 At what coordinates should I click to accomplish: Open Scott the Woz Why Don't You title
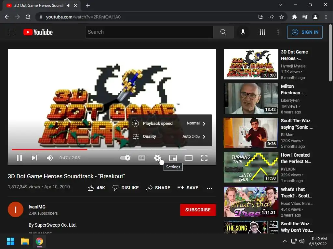tap(297, 227)
